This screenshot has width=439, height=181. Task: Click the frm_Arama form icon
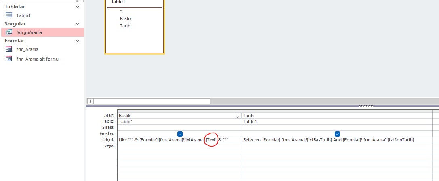(8, 49)
